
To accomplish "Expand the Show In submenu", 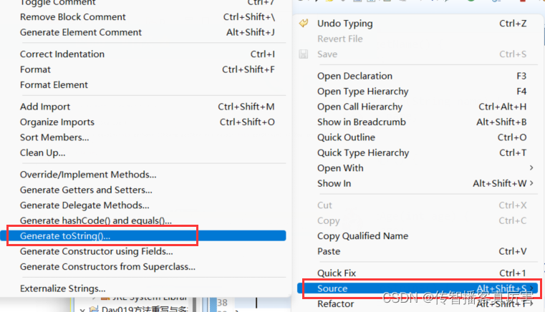I will click(x=418, y=183).
